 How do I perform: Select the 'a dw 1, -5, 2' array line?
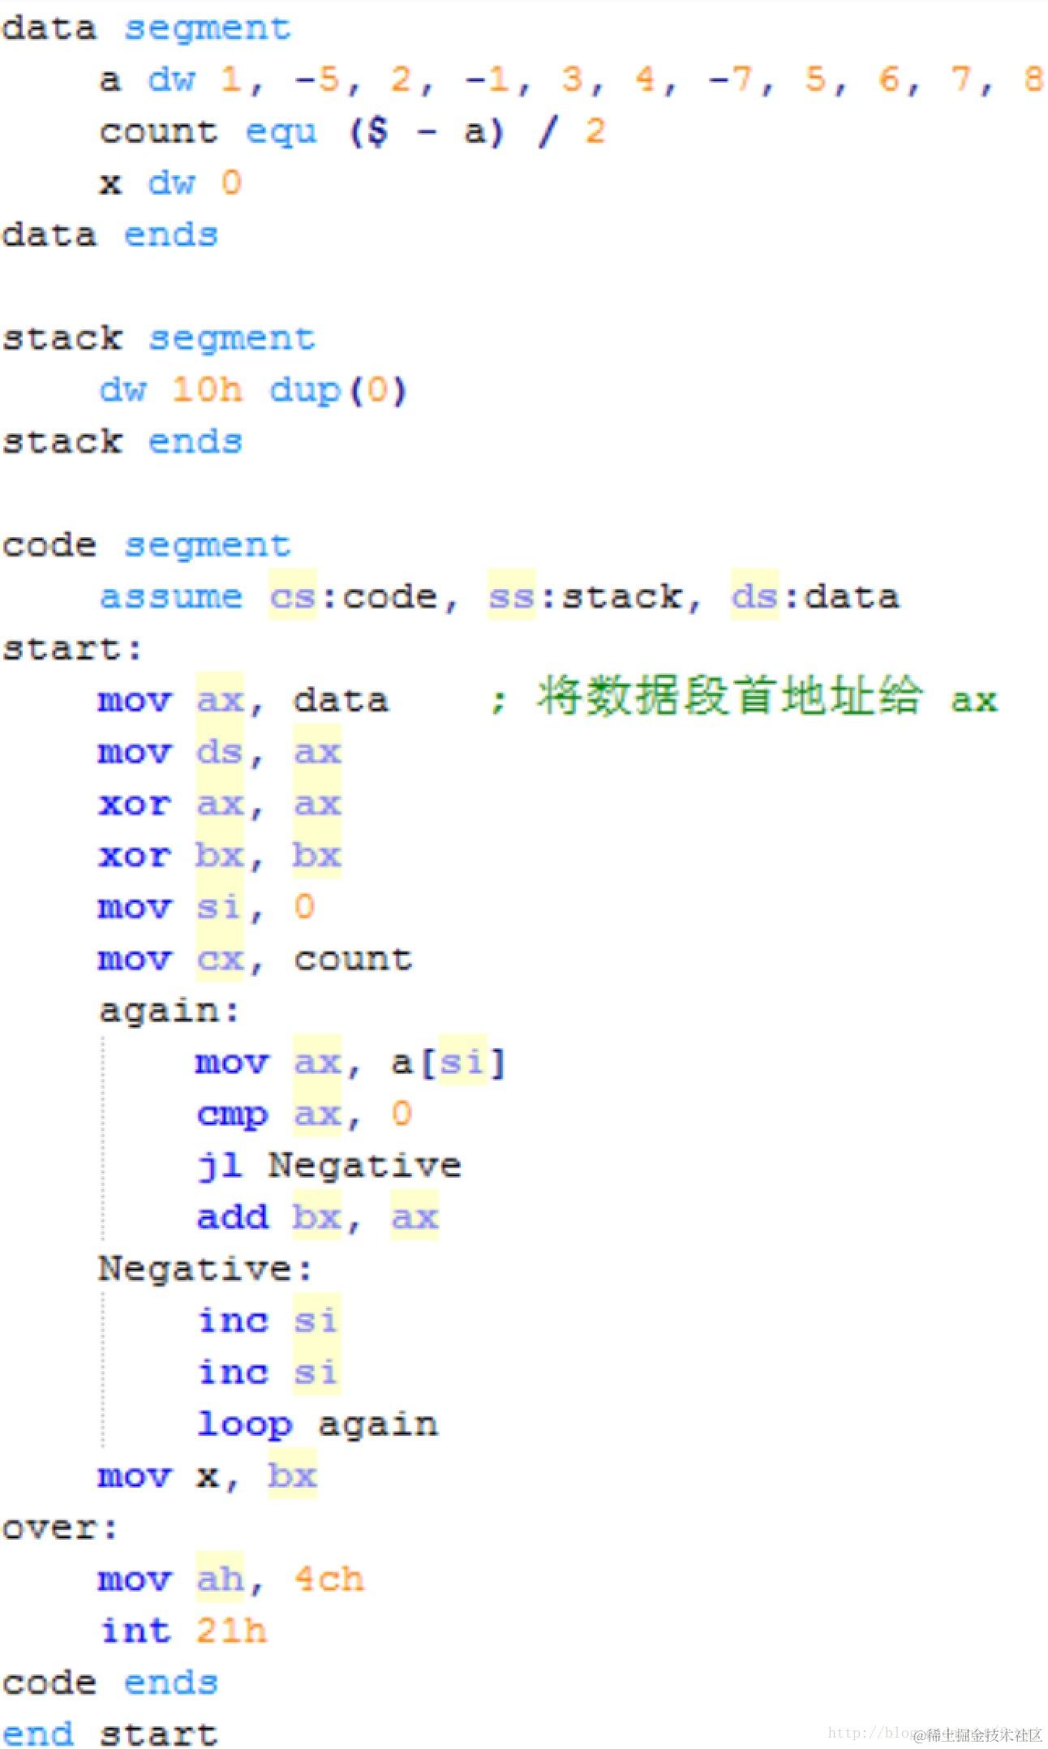click(x=573, y=80)
